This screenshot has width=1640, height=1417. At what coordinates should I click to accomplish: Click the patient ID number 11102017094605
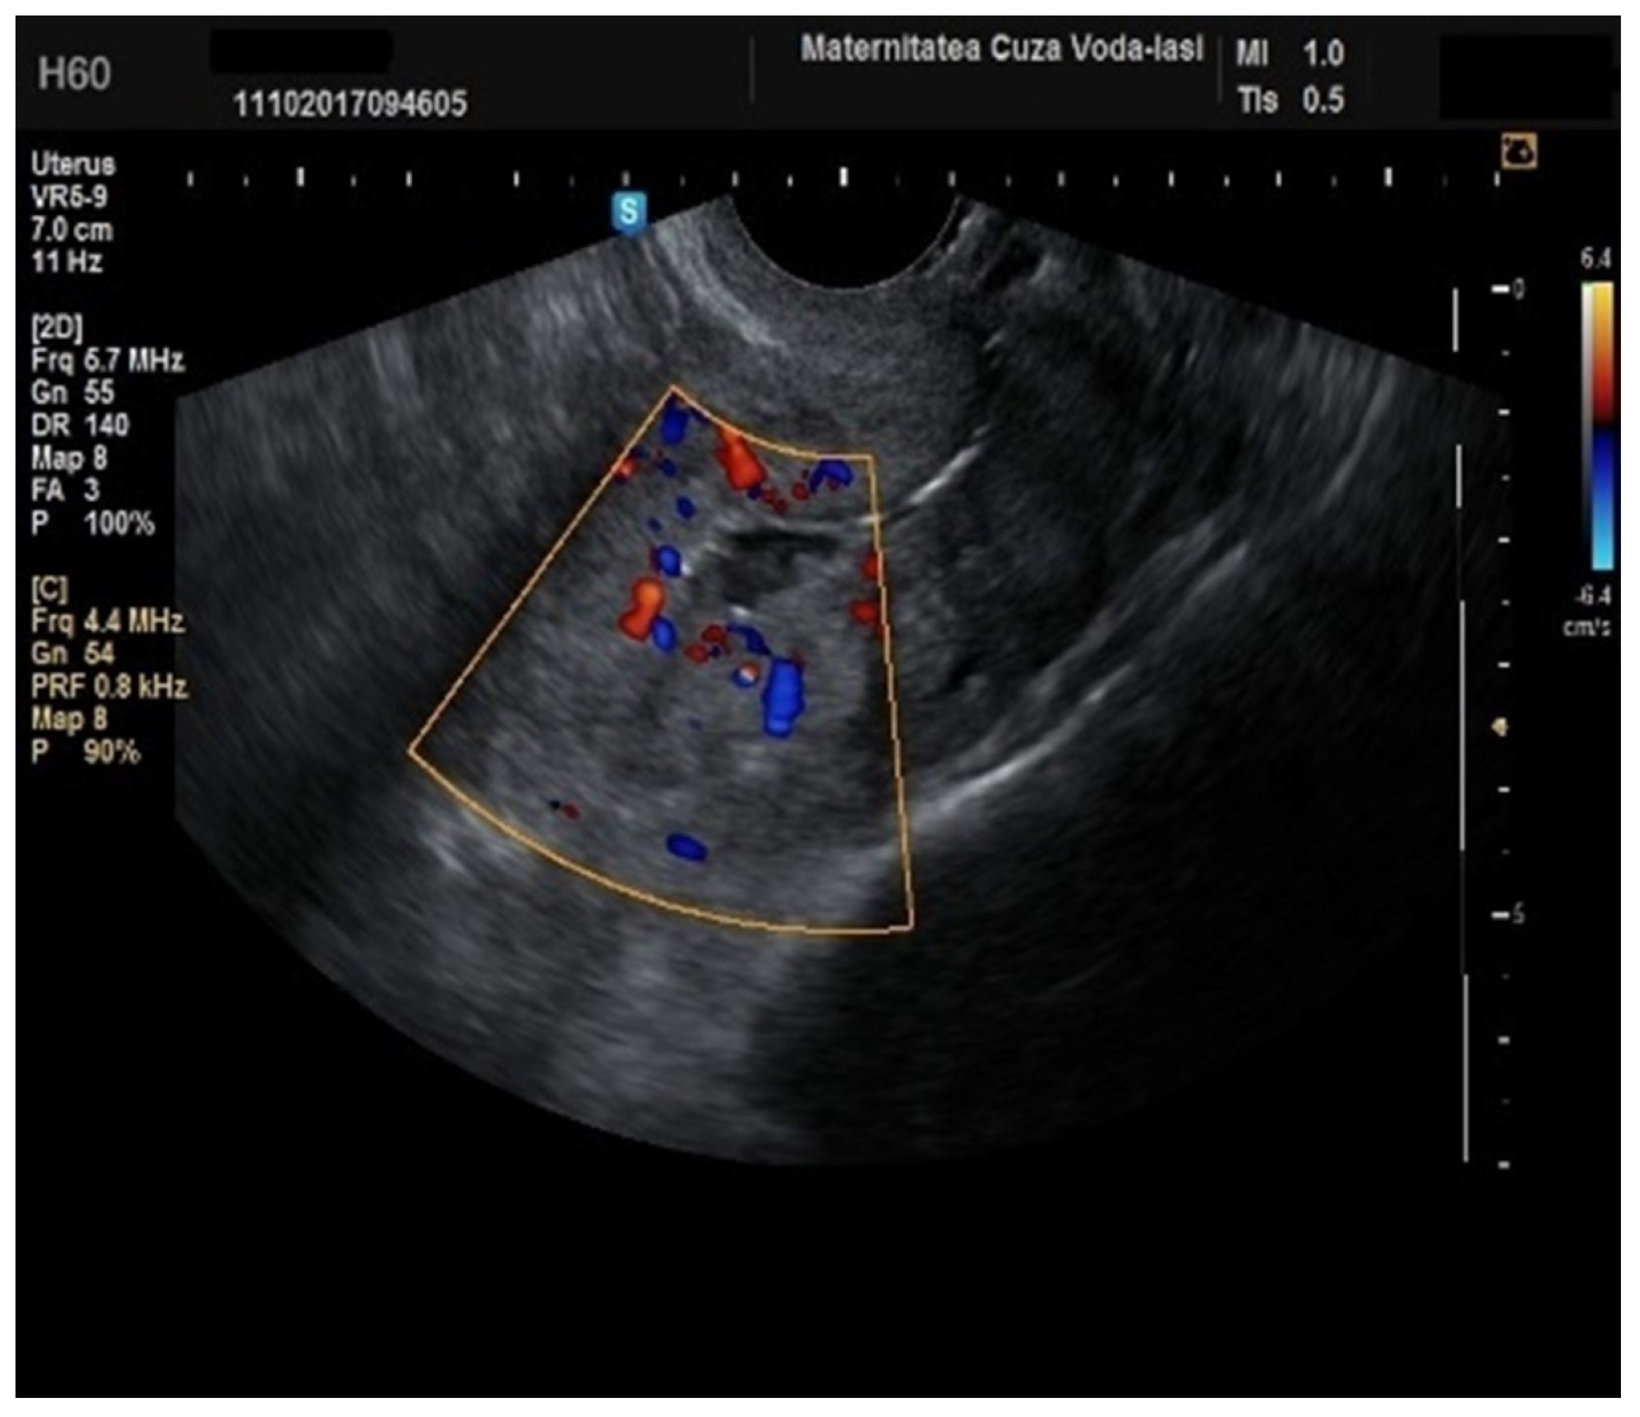(350, 104)
